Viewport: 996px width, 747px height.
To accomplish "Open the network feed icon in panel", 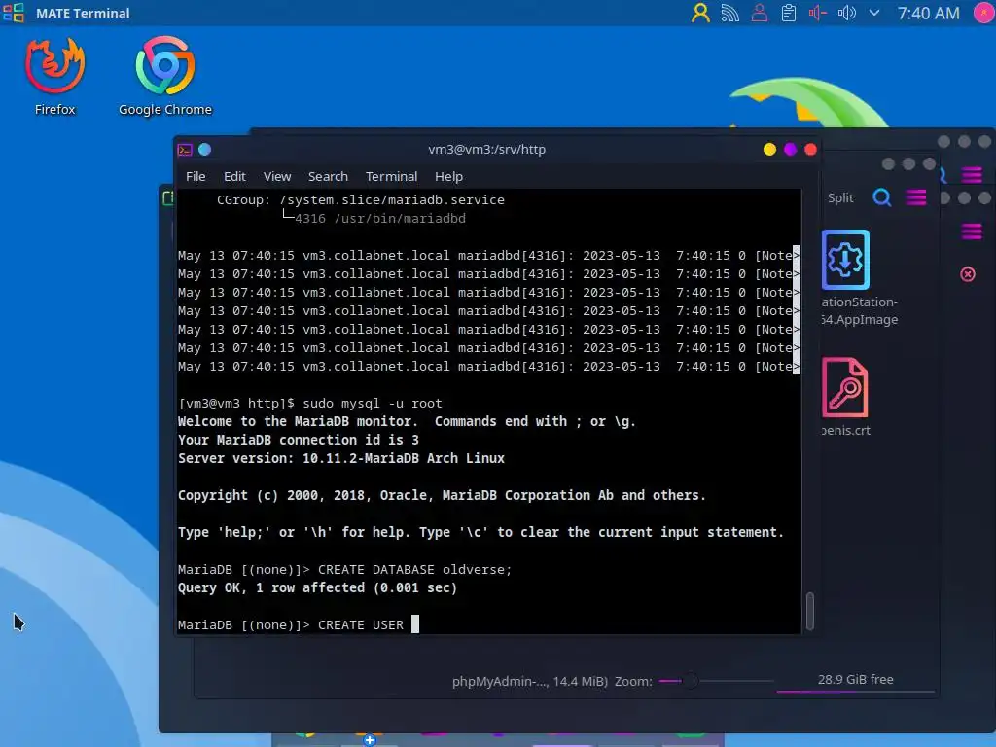I will pyautogui.click(x=729, y=13).
